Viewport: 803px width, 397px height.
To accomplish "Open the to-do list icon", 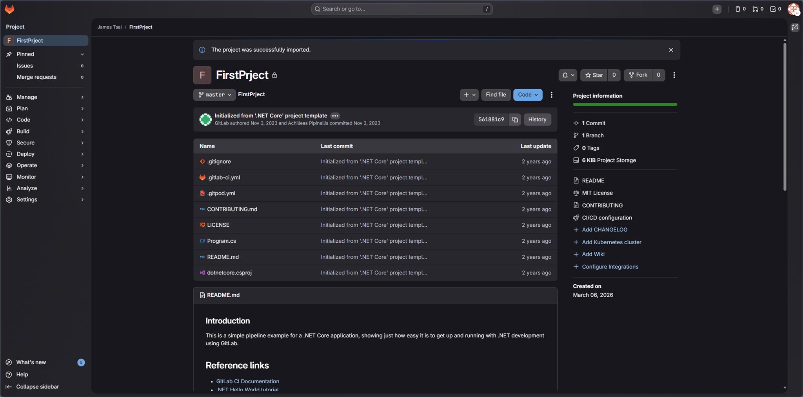I will pos(775,9).
